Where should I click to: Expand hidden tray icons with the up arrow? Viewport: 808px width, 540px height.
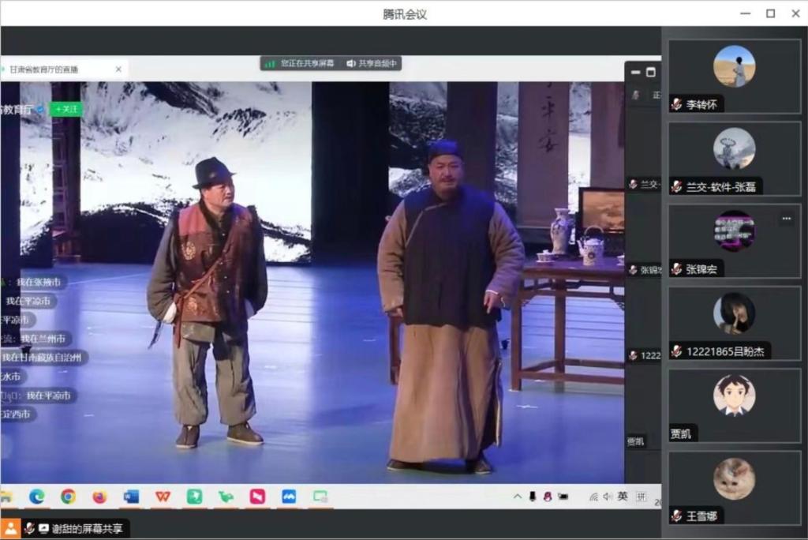pyautogui.click(x=518, y=496)
